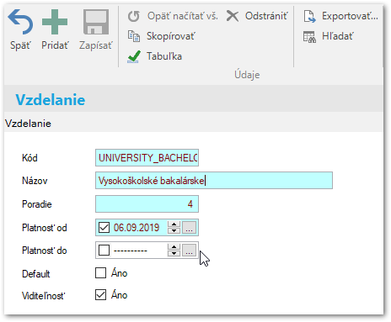Click into the Kód text field
This screenshot has width=391, height=322.
(x=147, y=158)
